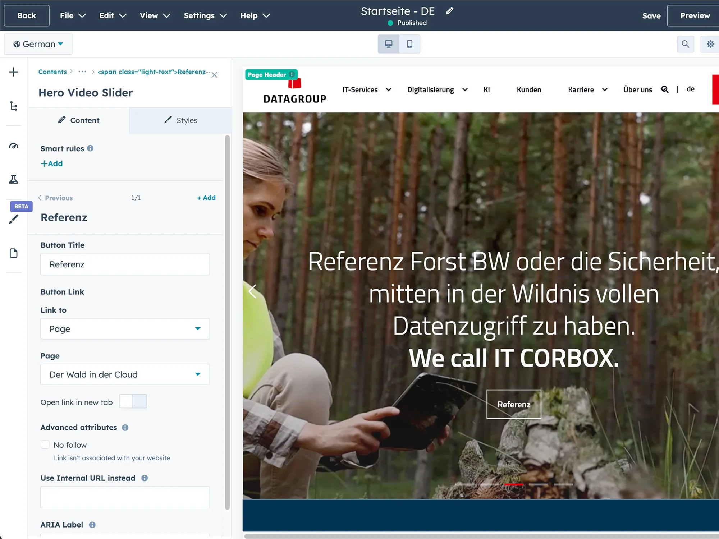Screen dimensions: 719x539
Task: Toggle Open link in new tab switch
Action: (x=133, y=401)
